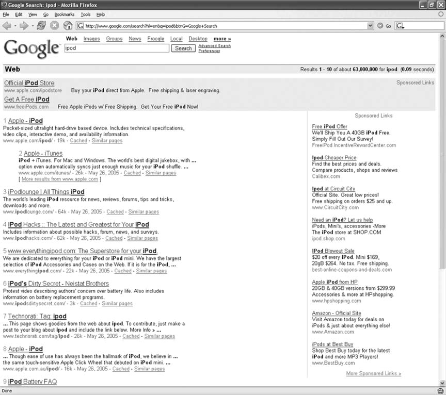The width and height of the screenshot is (446, 395).
Task: Open the Ipod-Cheaper Price sponsored ad
Action: click(334, 158)
